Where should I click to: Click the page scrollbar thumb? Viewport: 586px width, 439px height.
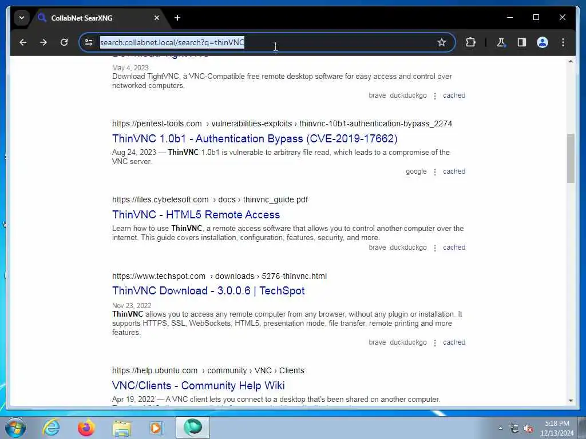(571, 158)
